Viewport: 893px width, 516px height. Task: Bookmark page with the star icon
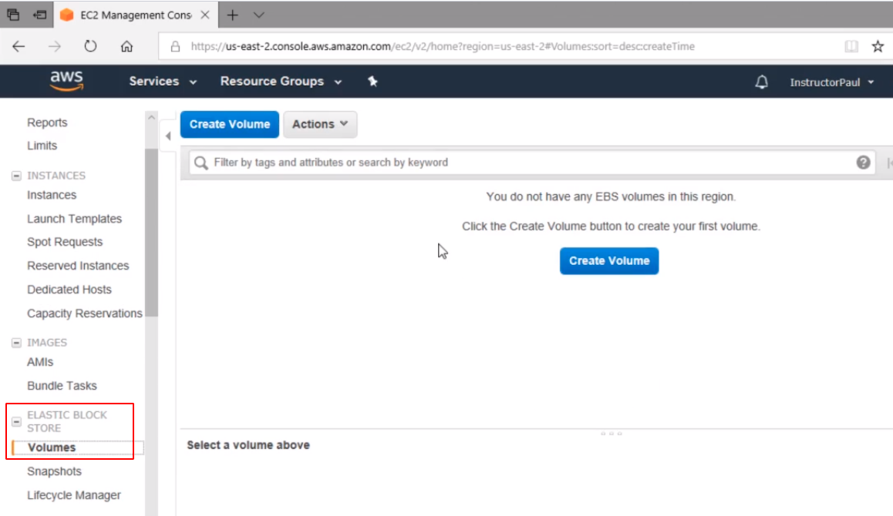point(878,46)
